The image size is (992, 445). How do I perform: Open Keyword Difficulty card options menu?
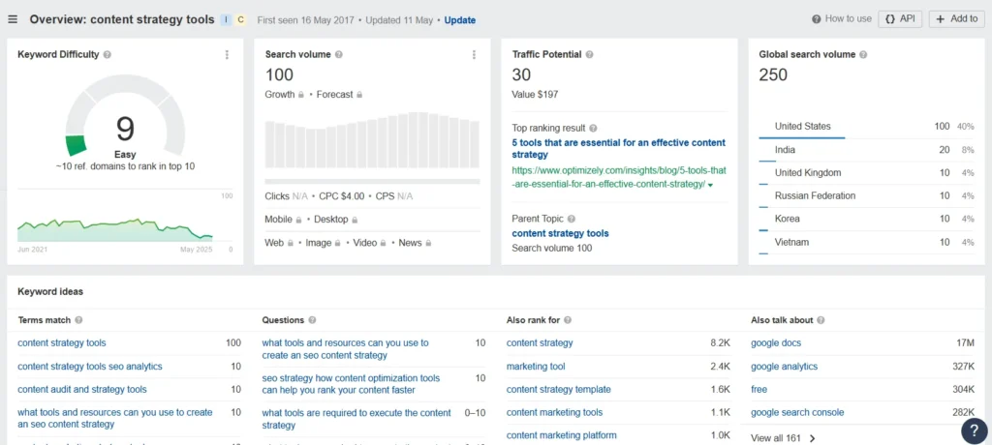(x=227, y=55)
